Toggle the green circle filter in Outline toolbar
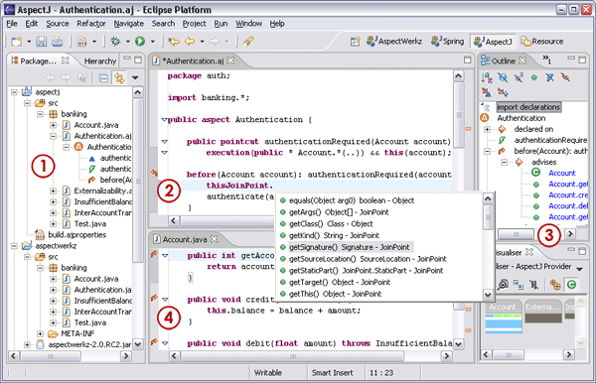 534,77
